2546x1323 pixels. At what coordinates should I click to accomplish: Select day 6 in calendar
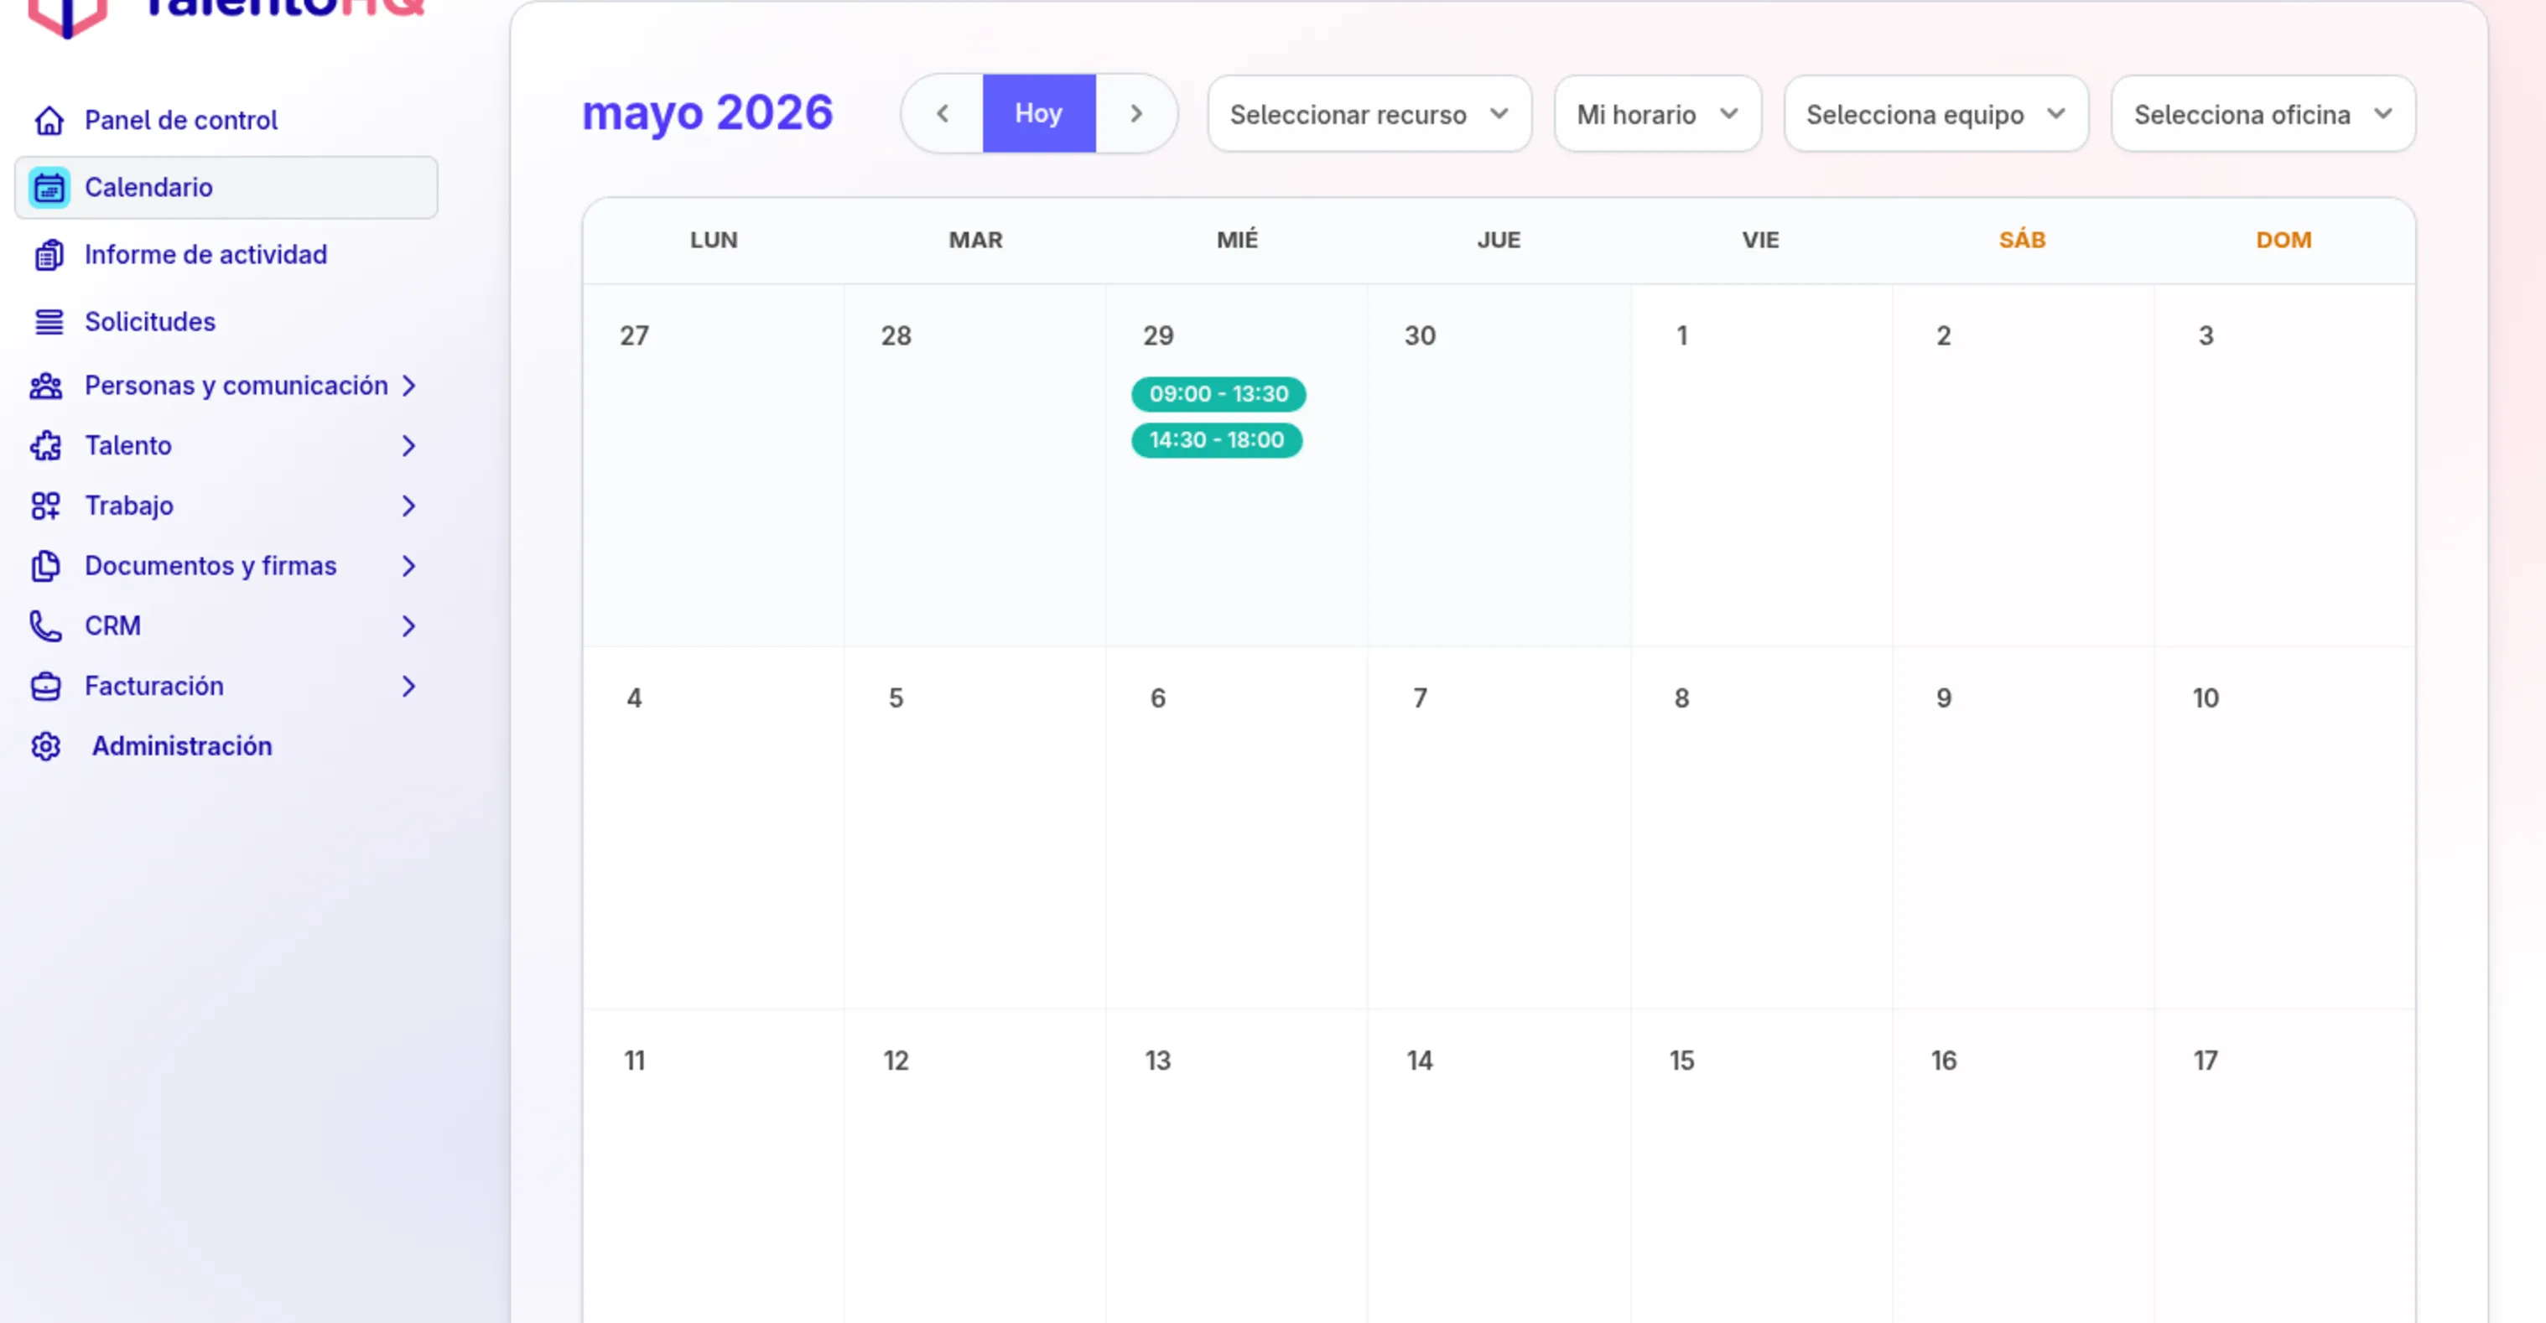[x=1158, y=698]
